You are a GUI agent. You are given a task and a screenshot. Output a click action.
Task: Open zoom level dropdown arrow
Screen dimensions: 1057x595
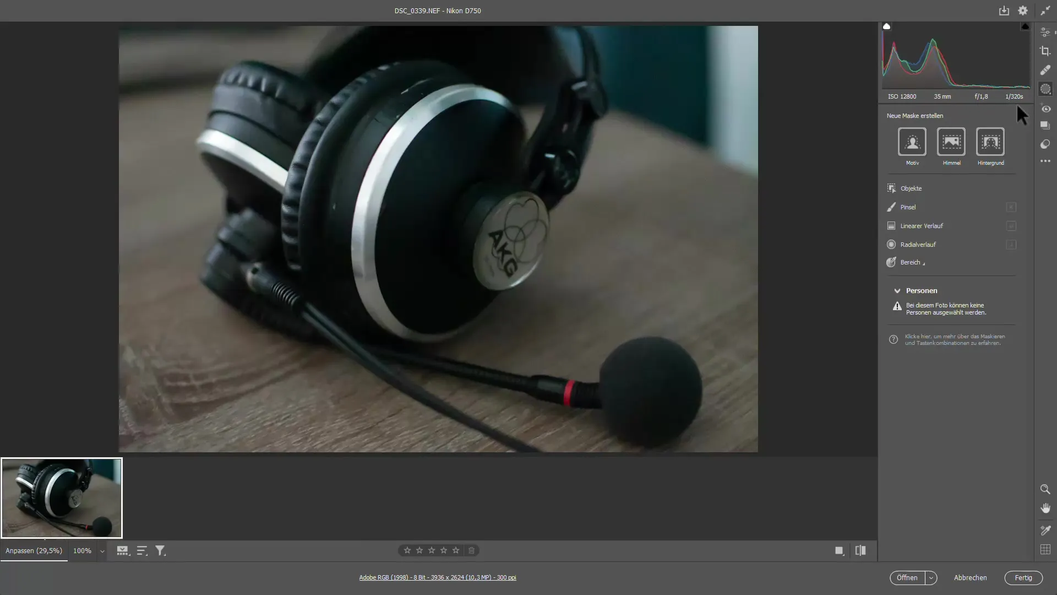coord(102,551)
